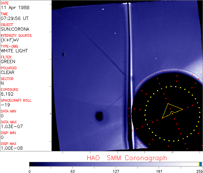Click the colorbar near the 127 tick
Screen dimensions: 203x173
tap(116, 164)
